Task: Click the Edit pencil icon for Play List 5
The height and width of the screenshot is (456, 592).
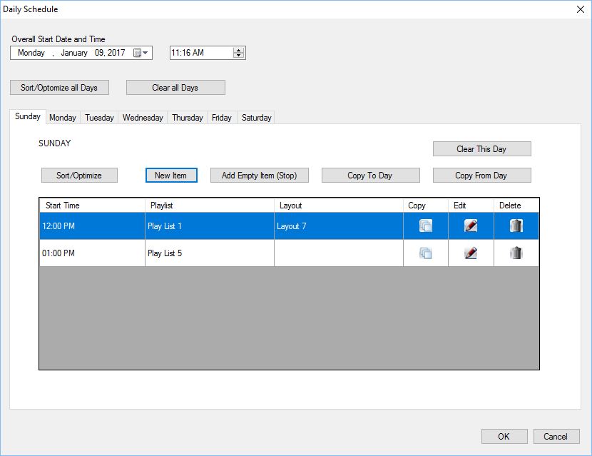Action: pyautogui.click(x=471, y=253)
